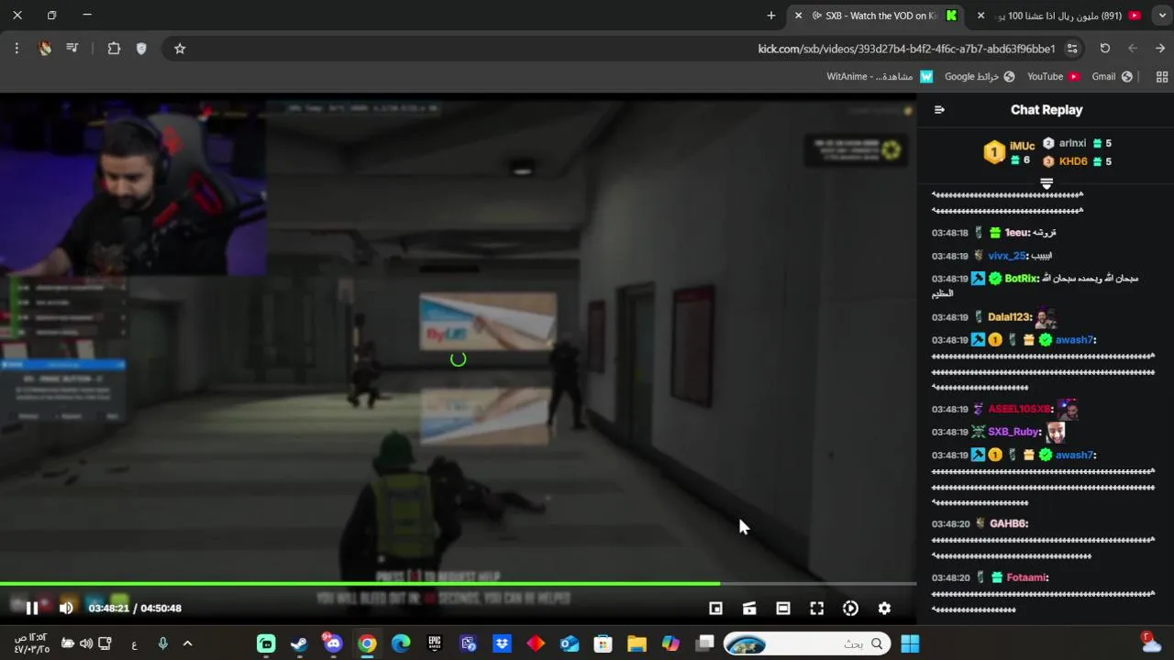The width and height of the screenshot is (1174, 660).
Task: Open Steam from the taskbar
Action: [x=299, y=643]
